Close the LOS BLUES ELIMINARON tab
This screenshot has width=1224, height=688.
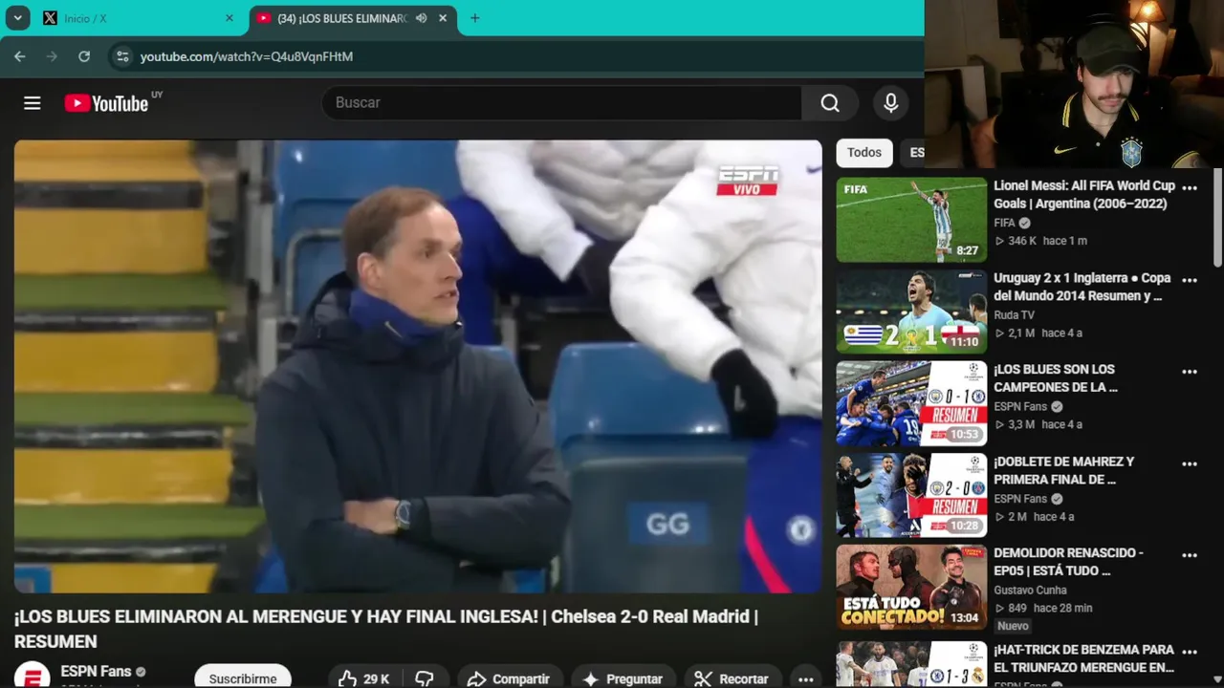[442, 18]
